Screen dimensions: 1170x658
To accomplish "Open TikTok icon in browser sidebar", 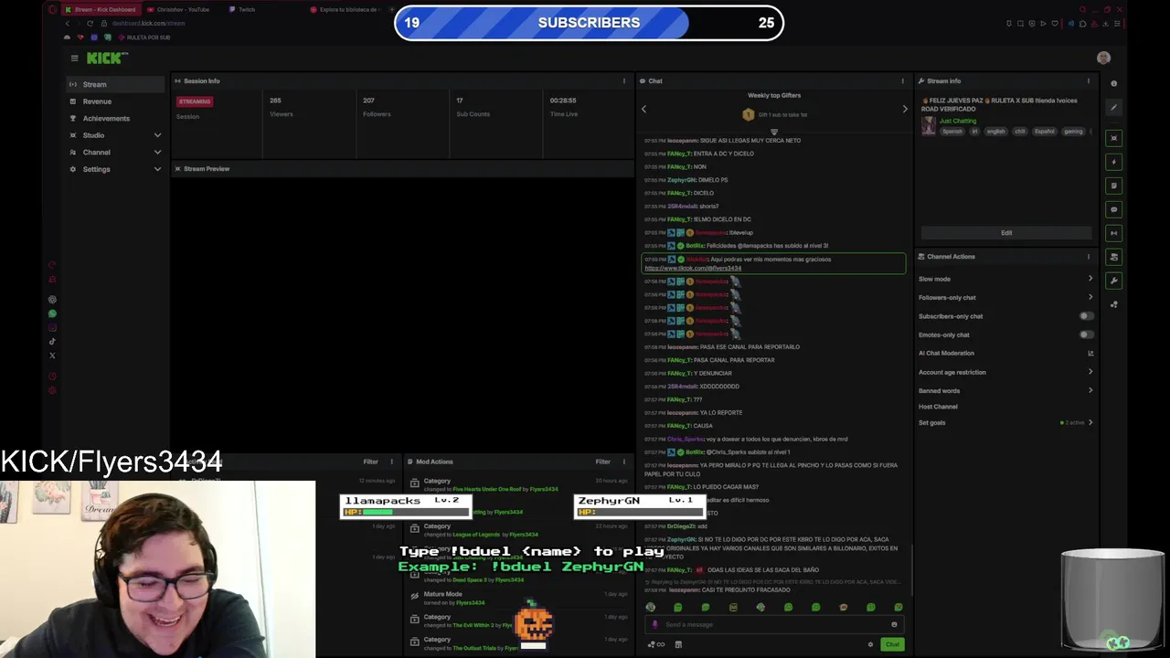I will (52, 342).
